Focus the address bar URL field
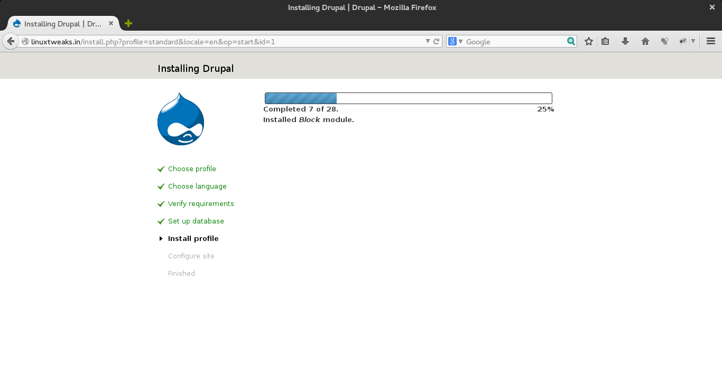This screenshot has height=391, width=722. [227, 42]
